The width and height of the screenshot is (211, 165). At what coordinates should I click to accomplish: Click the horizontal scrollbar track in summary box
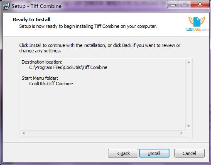(x=103, y=133)
